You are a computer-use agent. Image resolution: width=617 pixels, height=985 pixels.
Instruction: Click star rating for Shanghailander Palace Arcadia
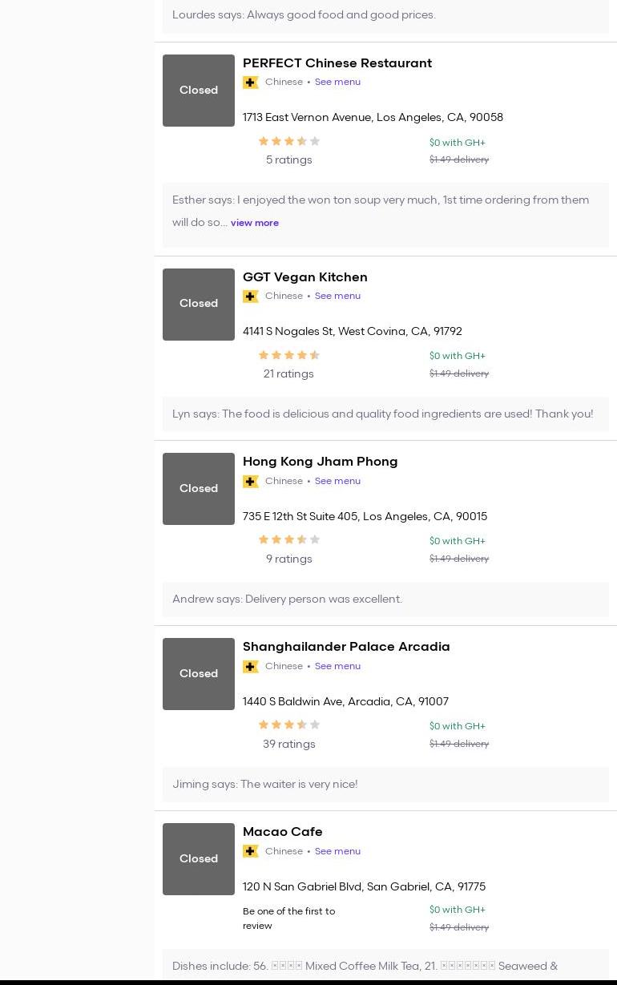click(x=288, y=725)
